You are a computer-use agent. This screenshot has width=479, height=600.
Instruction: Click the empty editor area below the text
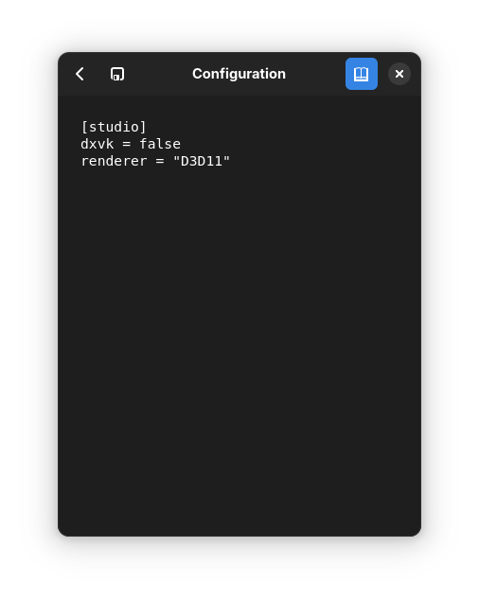[239, 344]
